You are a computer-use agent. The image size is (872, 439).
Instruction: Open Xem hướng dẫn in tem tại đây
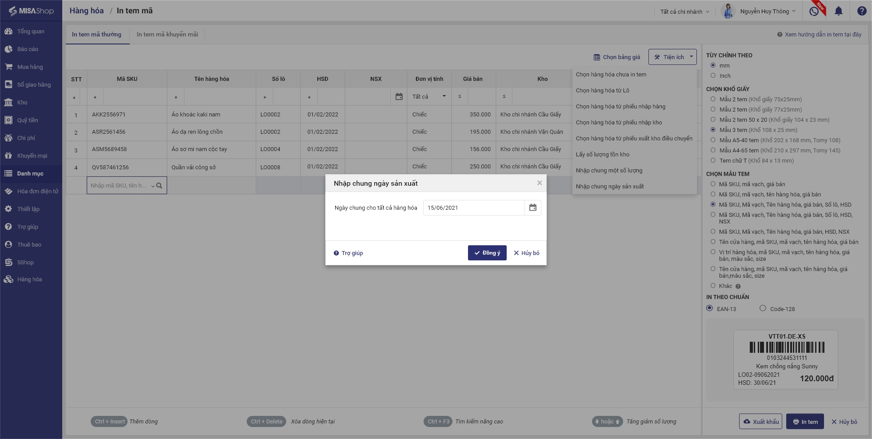point(820,35)
